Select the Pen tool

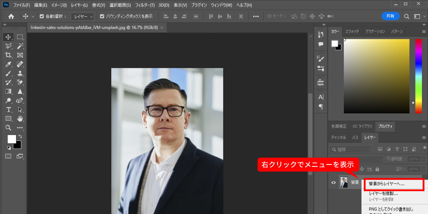[x=20, y=101]
